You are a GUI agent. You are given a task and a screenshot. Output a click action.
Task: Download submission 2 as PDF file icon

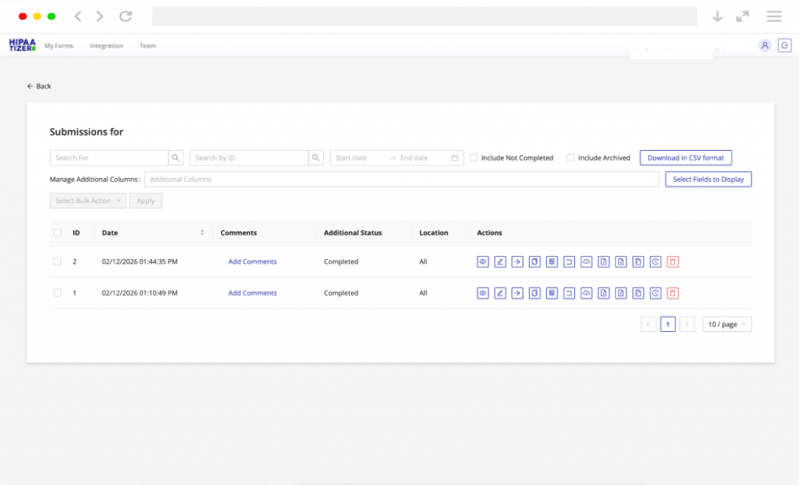coord(603,262)
